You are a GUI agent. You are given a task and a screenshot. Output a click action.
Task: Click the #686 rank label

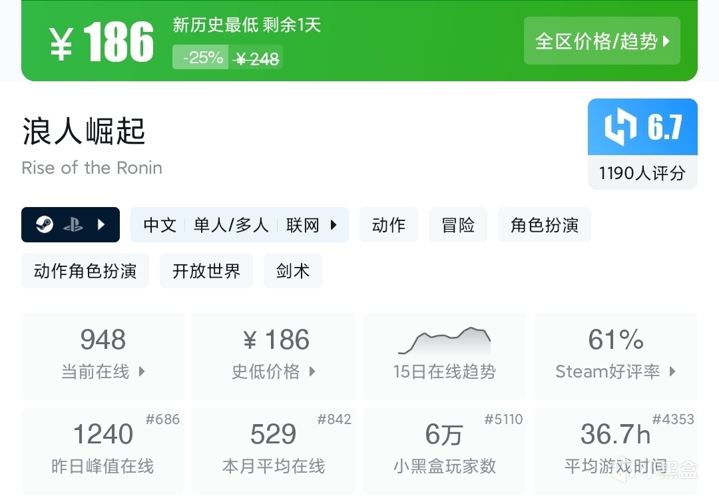point(162,419)
